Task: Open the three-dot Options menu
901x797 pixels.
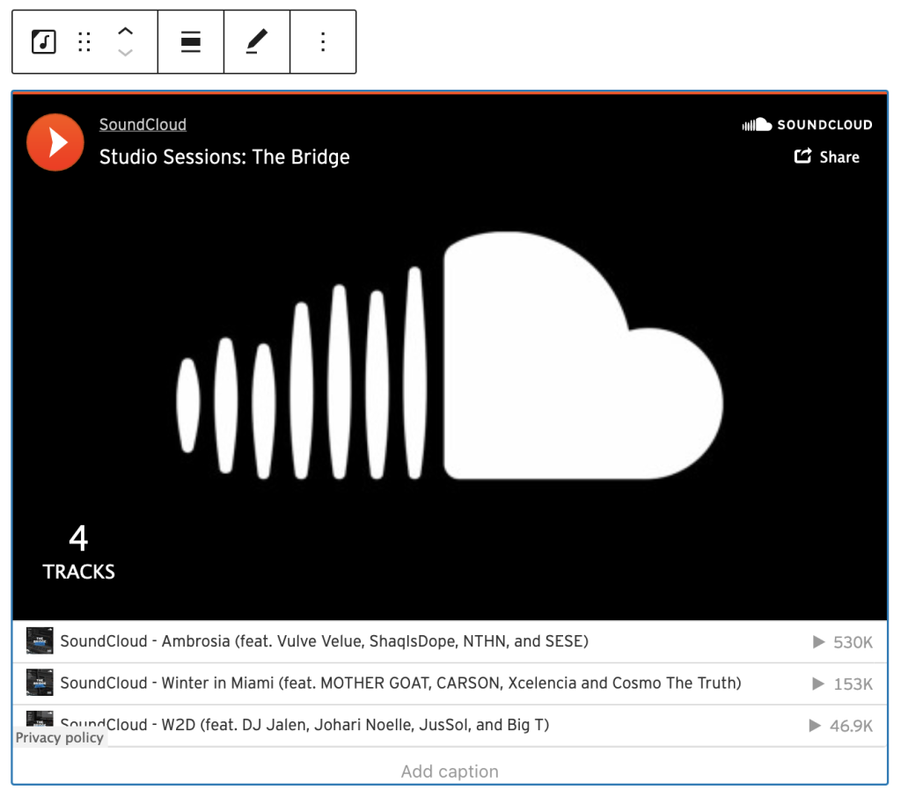Action: coord(322,41)
